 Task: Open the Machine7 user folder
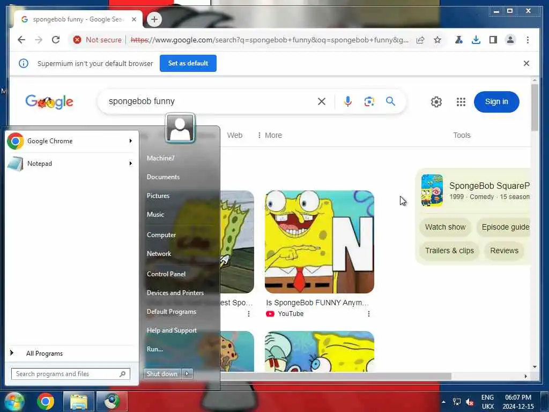[161, 158]
